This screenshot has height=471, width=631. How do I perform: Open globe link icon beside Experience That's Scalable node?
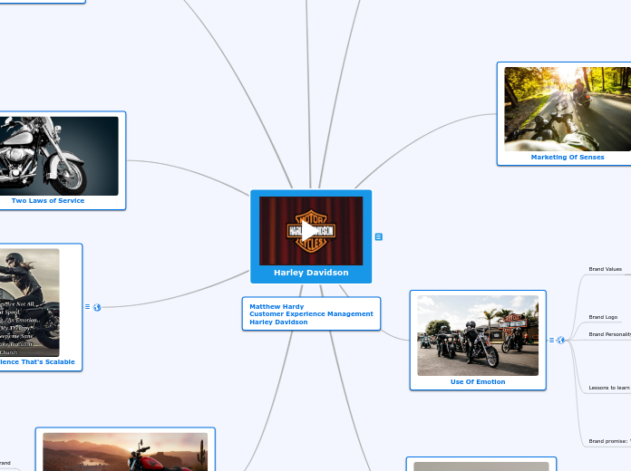(97, 307)
